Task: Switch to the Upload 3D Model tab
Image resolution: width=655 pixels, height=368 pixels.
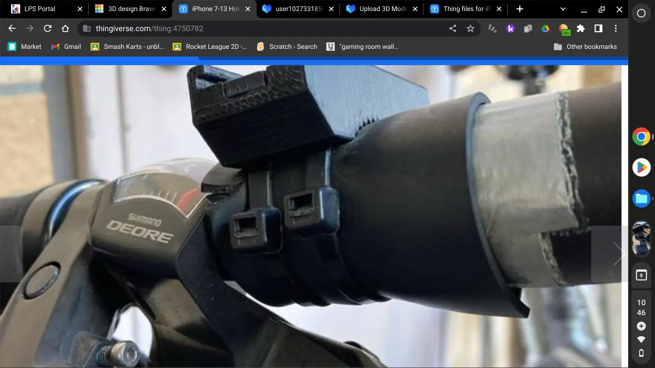Action: (x=382, y=9)
